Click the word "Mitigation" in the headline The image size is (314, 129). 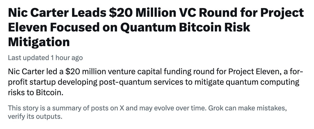[39, 42]
